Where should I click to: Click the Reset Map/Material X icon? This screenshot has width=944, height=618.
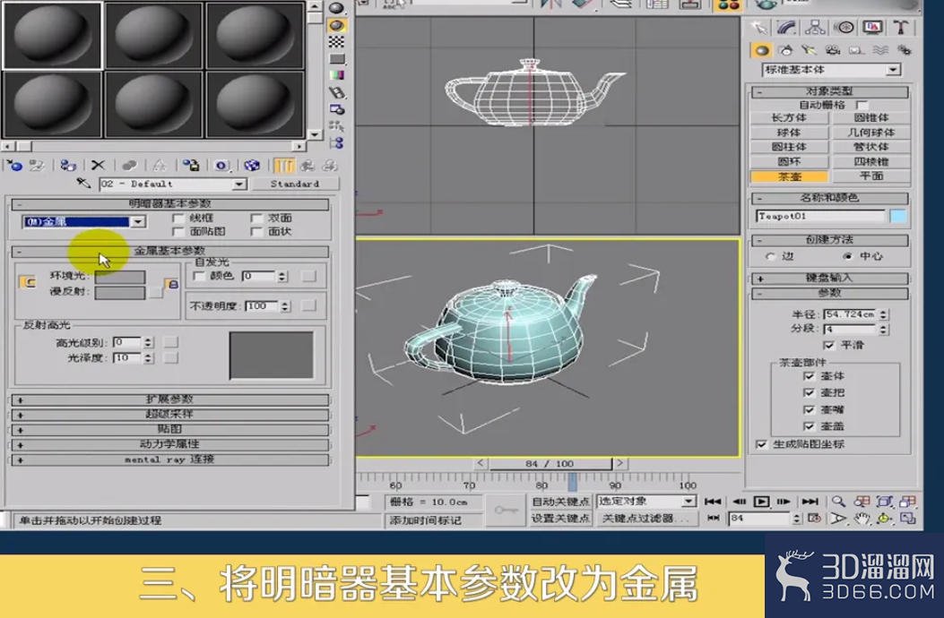pos(98,166)
